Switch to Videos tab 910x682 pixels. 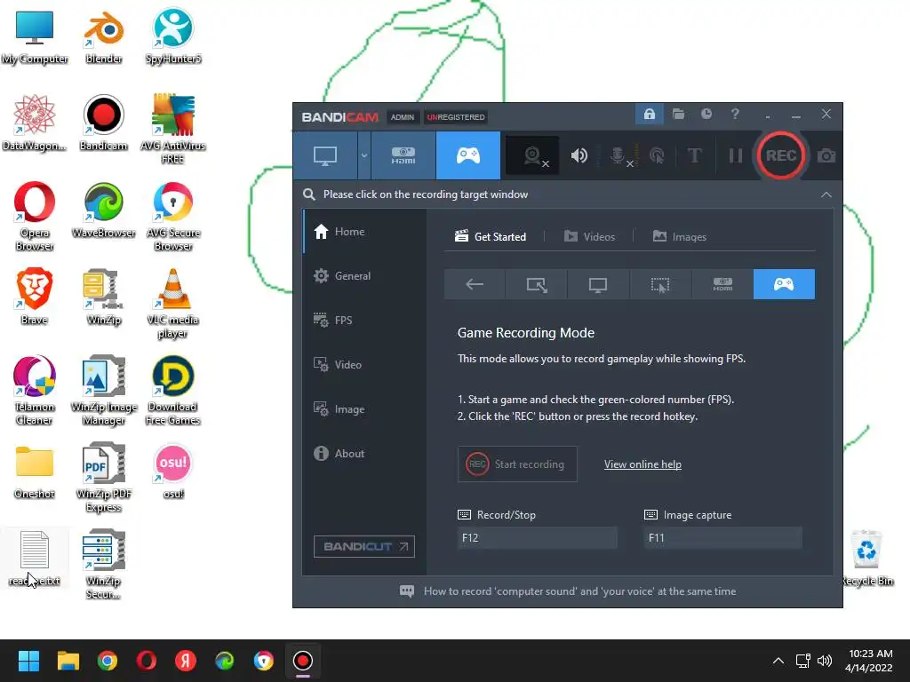click(x=590, y=236)
